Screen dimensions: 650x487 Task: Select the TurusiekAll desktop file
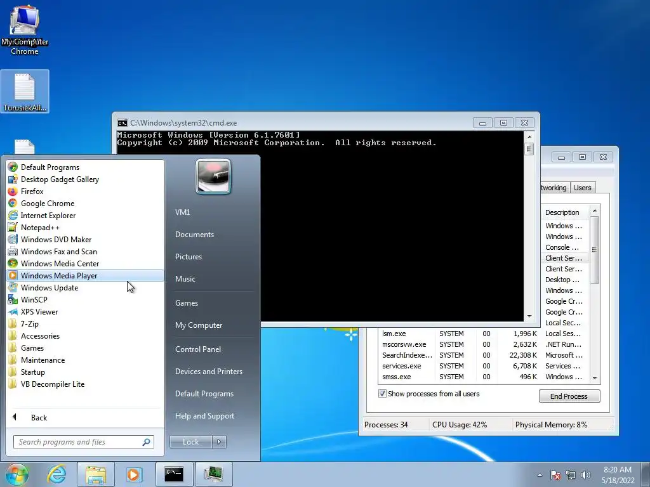click(x=25, y=92)
